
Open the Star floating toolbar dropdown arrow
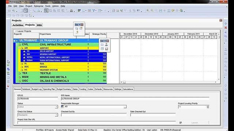pyautogui.click(x=80, y=25)
